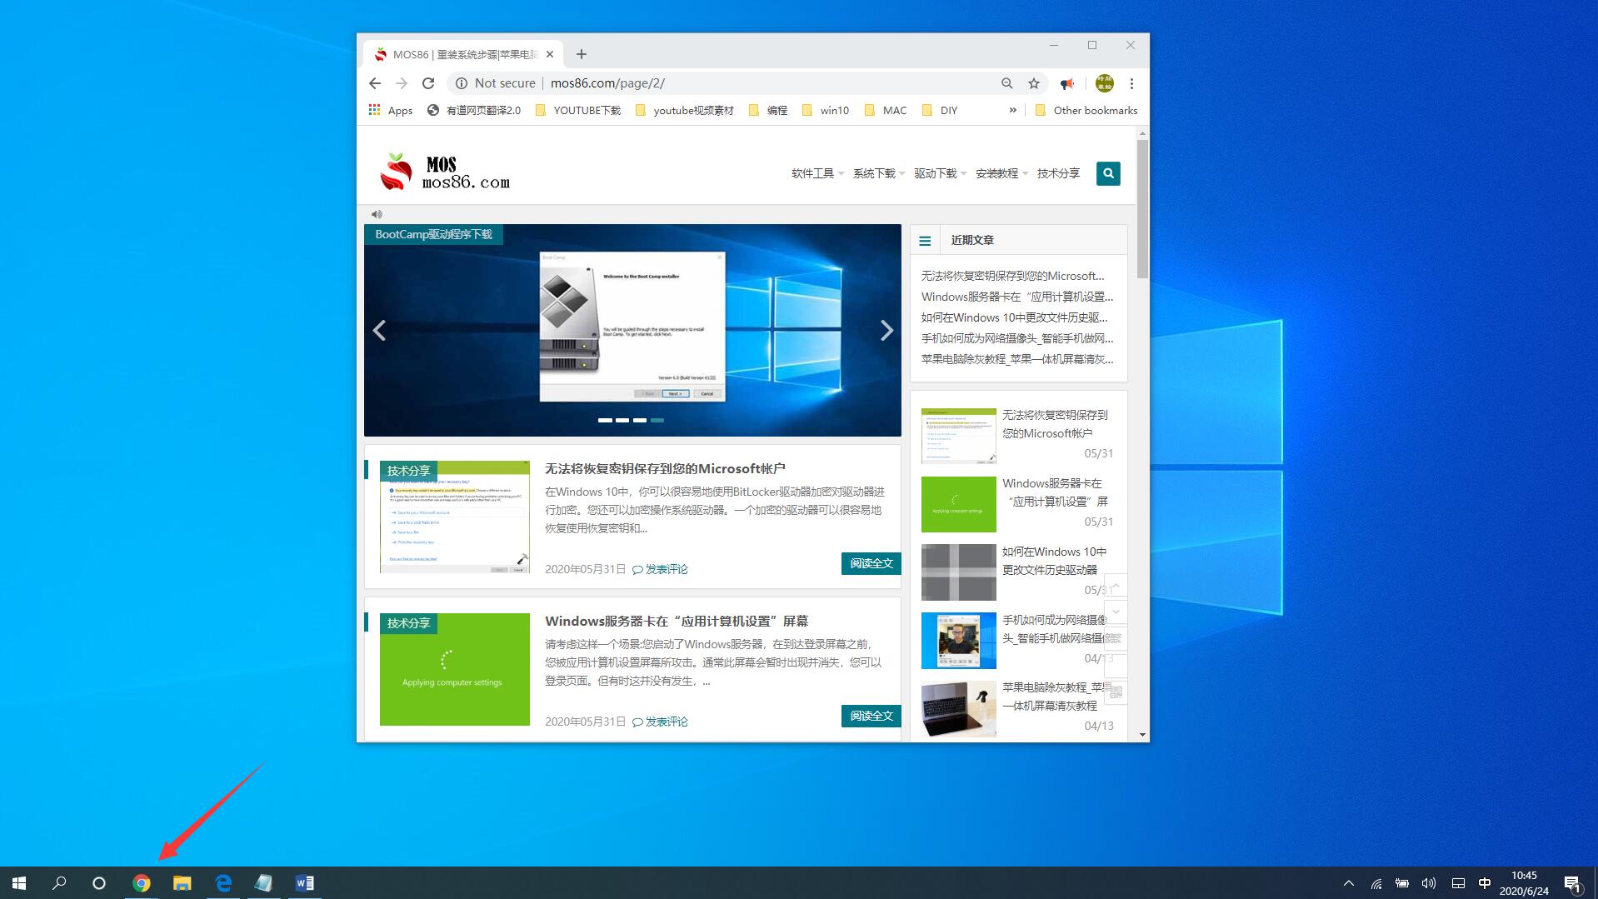The width and height of the screenshot is (1598, 899).
Task: Open the MAC bookmark folder
Action: 885,110
